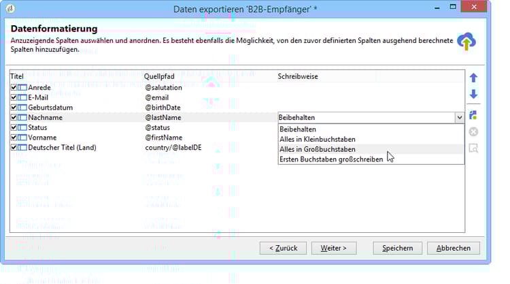Screen dimensions: 510x284
Task: Select the Vorname row label
Action: 42,138
